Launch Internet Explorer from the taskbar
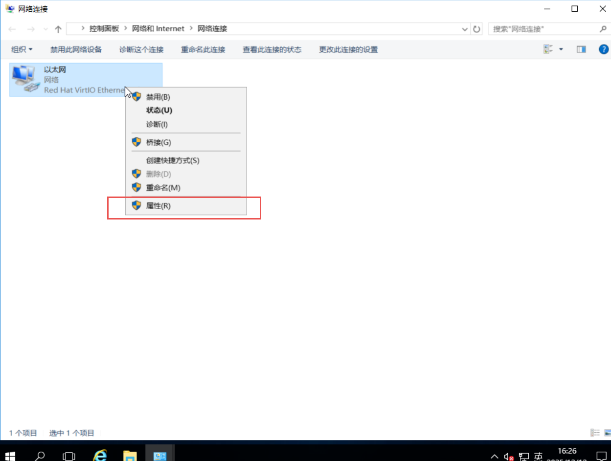The width and height of the screenshot is (611, 461). click(100, 456)
